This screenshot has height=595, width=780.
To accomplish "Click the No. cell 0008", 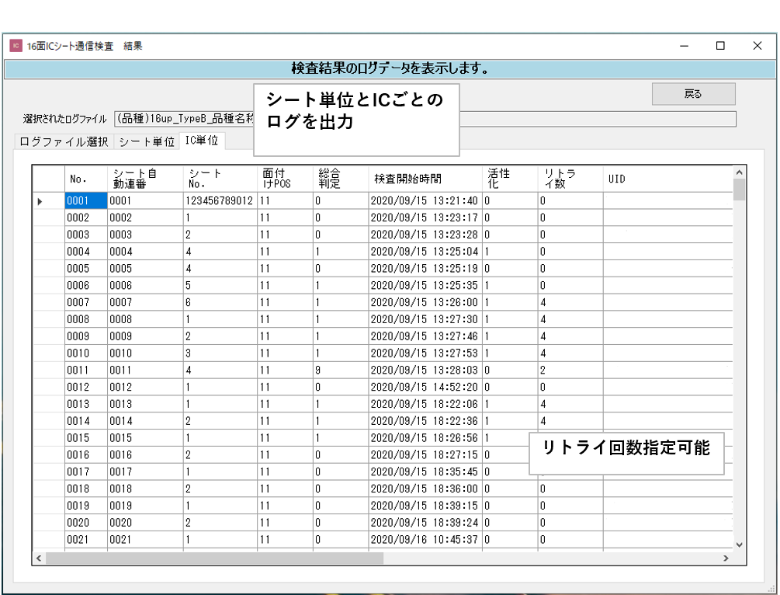I will (x=86, y=320).
